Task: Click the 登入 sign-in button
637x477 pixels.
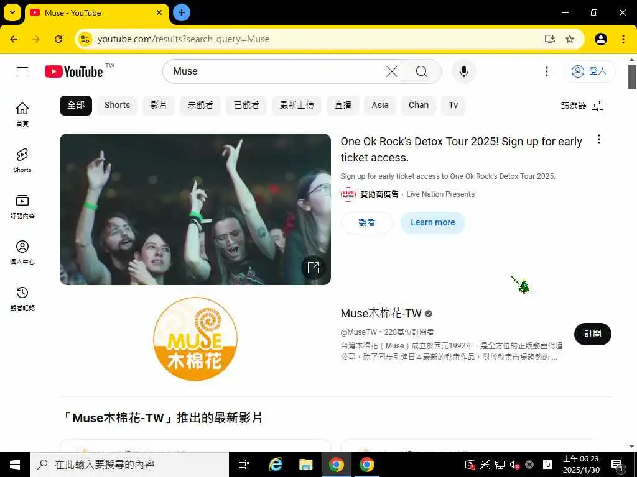Action: [x=590, y=71]
